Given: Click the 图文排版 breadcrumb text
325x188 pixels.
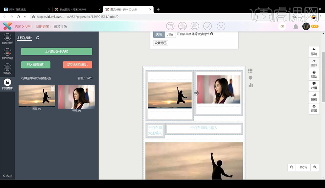Looking at the screenshot, I should pyautogui.click(x=60, y=26).
